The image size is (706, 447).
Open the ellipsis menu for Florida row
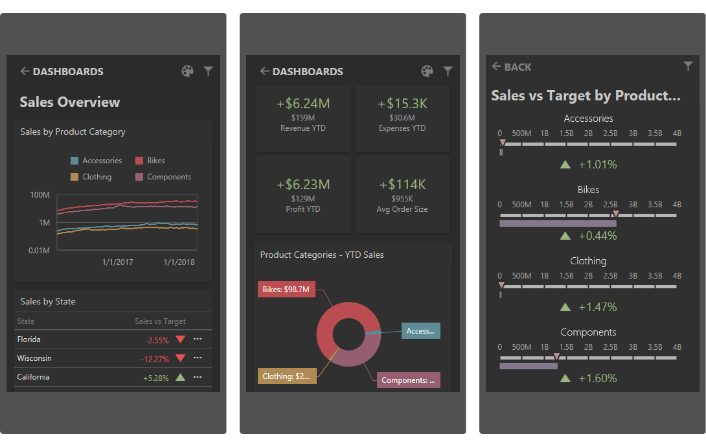(197, 339)
